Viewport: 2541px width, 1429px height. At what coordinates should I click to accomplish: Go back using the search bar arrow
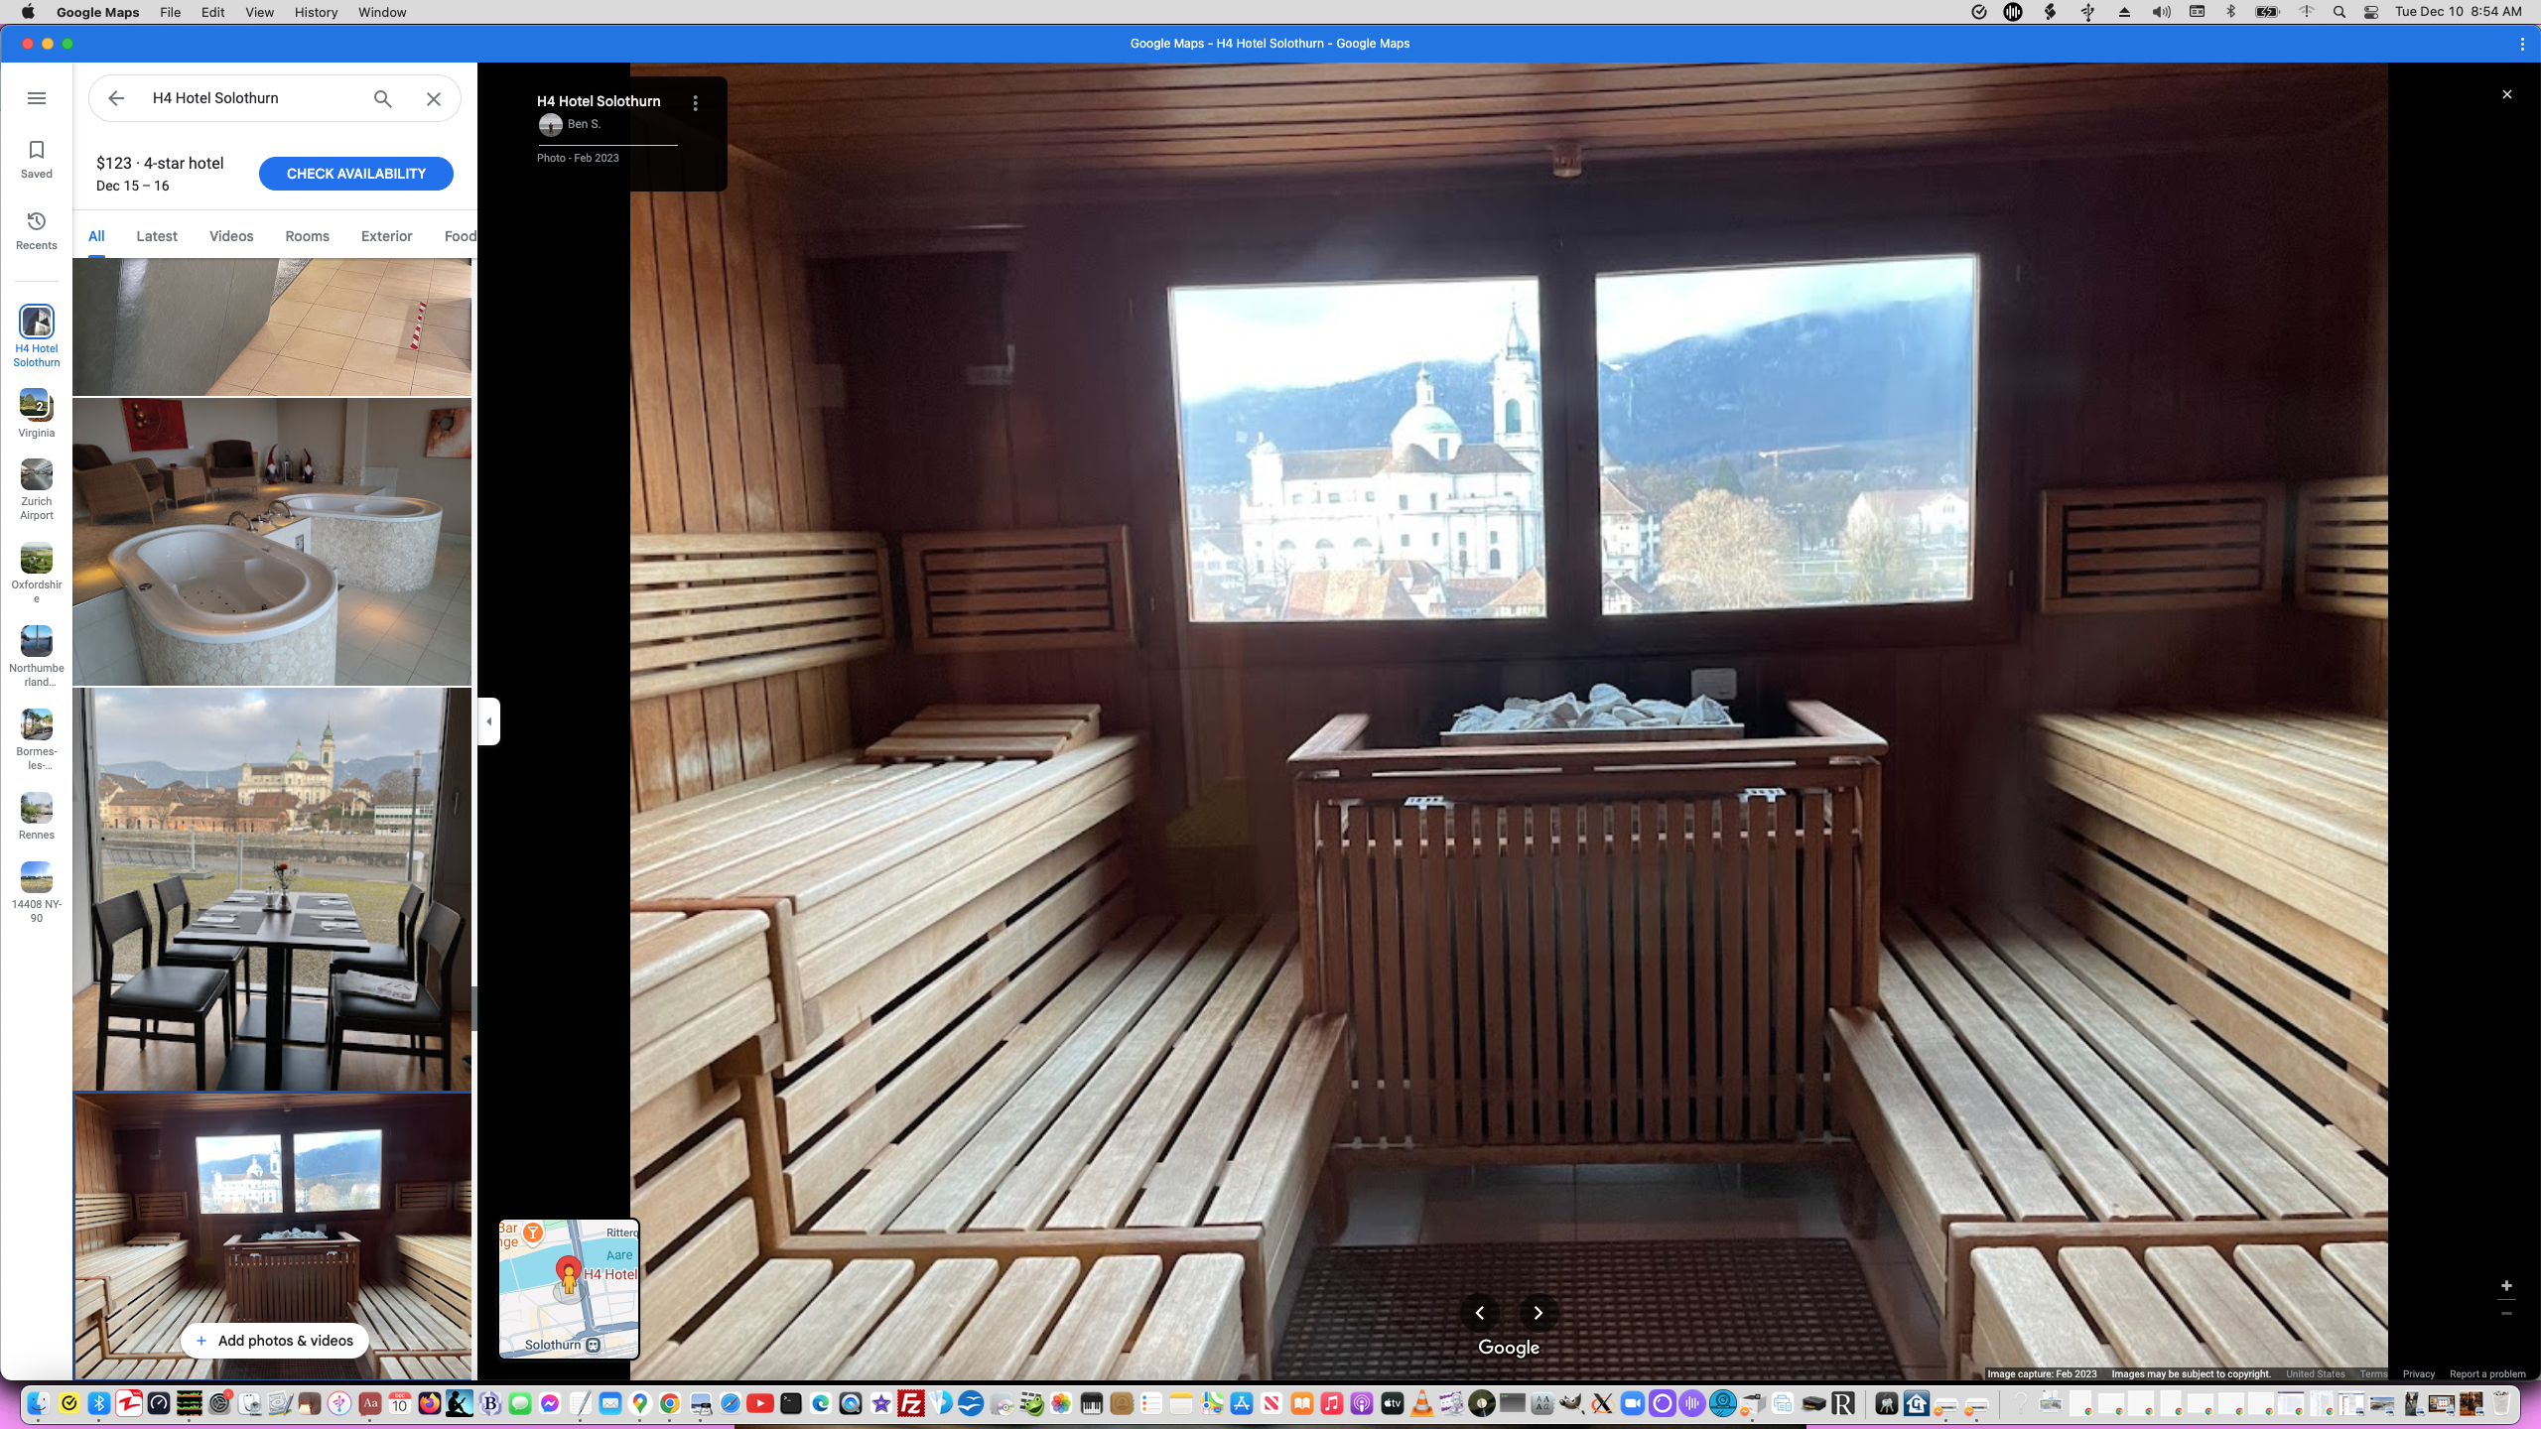click(x=116, y=98)
